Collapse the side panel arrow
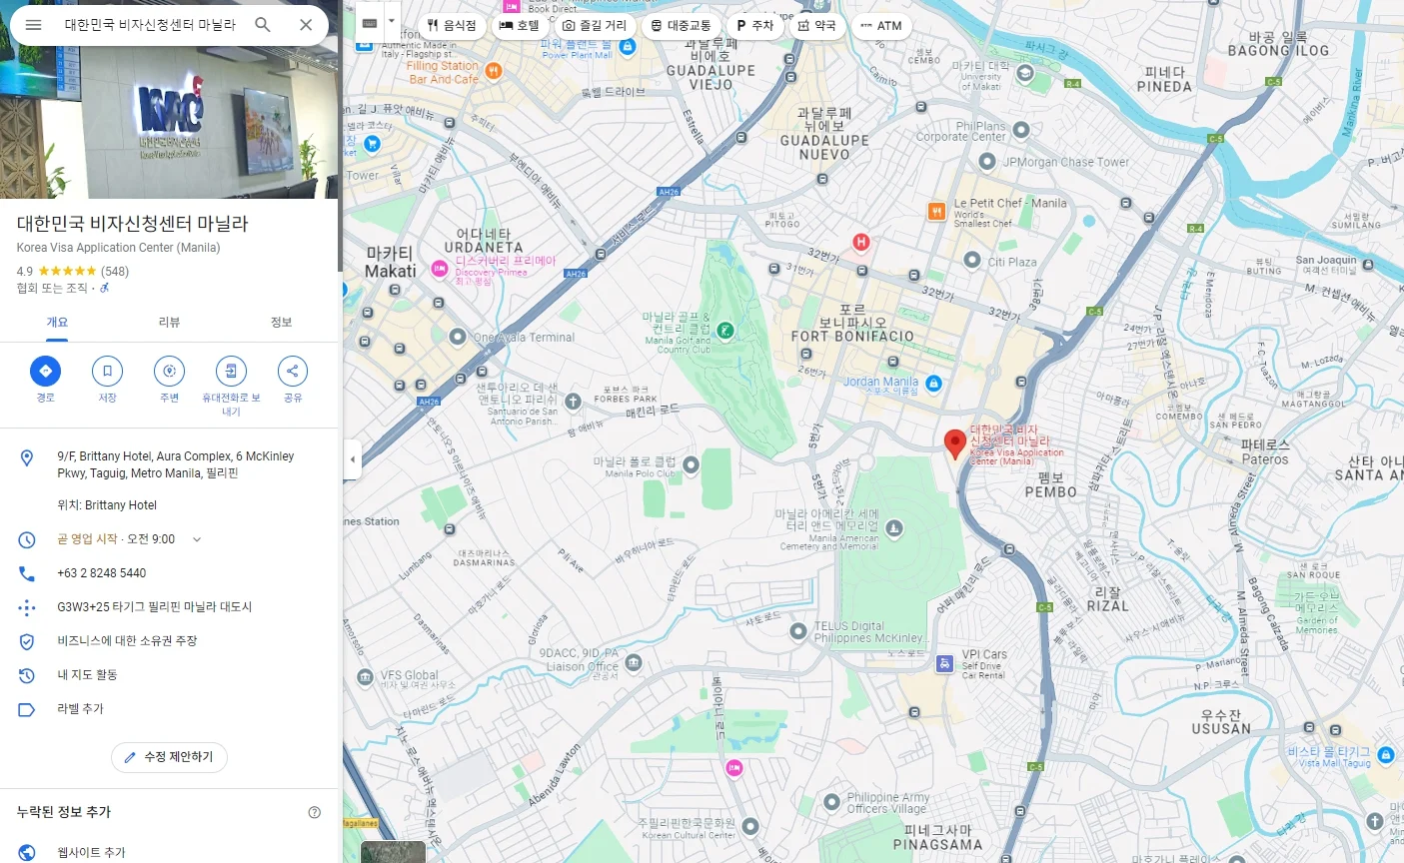 point(352,460)
